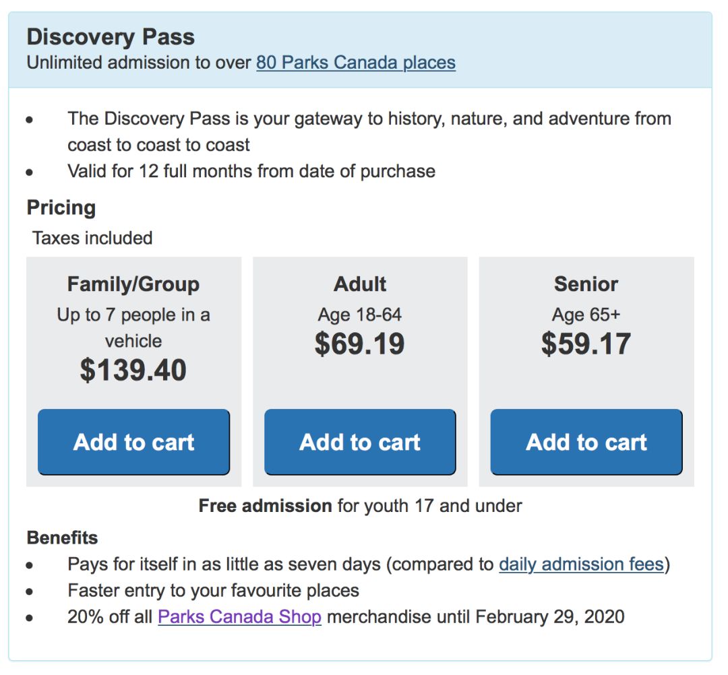Click the Pricing section heading
Screen dimensions: 728x675
61,207
